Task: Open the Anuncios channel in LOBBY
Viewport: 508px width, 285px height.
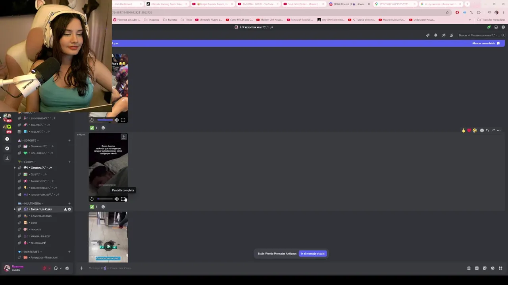Action: [x=44, y=181]
